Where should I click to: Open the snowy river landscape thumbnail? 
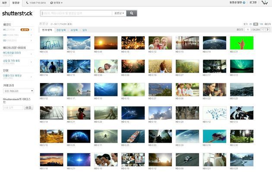tap(242, 159)
